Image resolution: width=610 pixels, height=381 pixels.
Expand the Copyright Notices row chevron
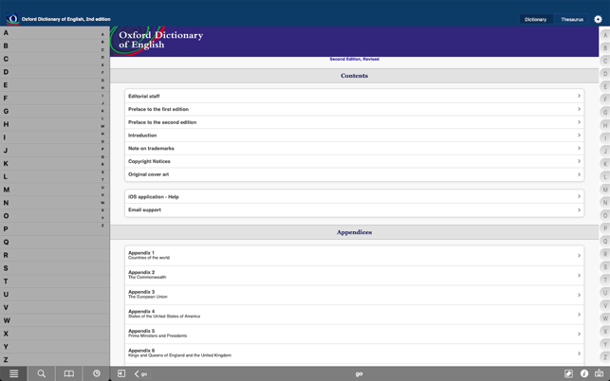pos(579,161)
